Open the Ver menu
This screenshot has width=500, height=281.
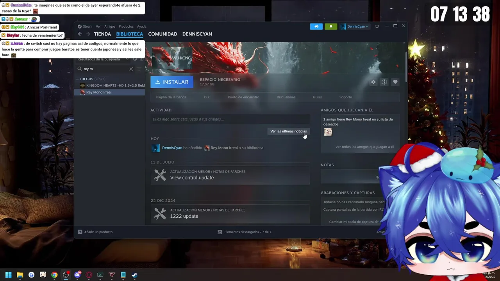(98, 27)
